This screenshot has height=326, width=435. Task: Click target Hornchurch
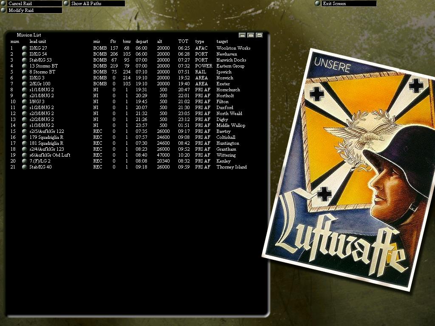[x=228, y=90]
